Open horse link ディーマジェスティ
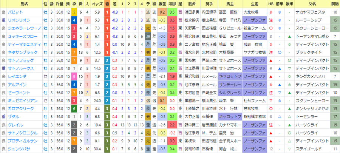The height and width of the screenshot is (153, 340). [24, 45]
